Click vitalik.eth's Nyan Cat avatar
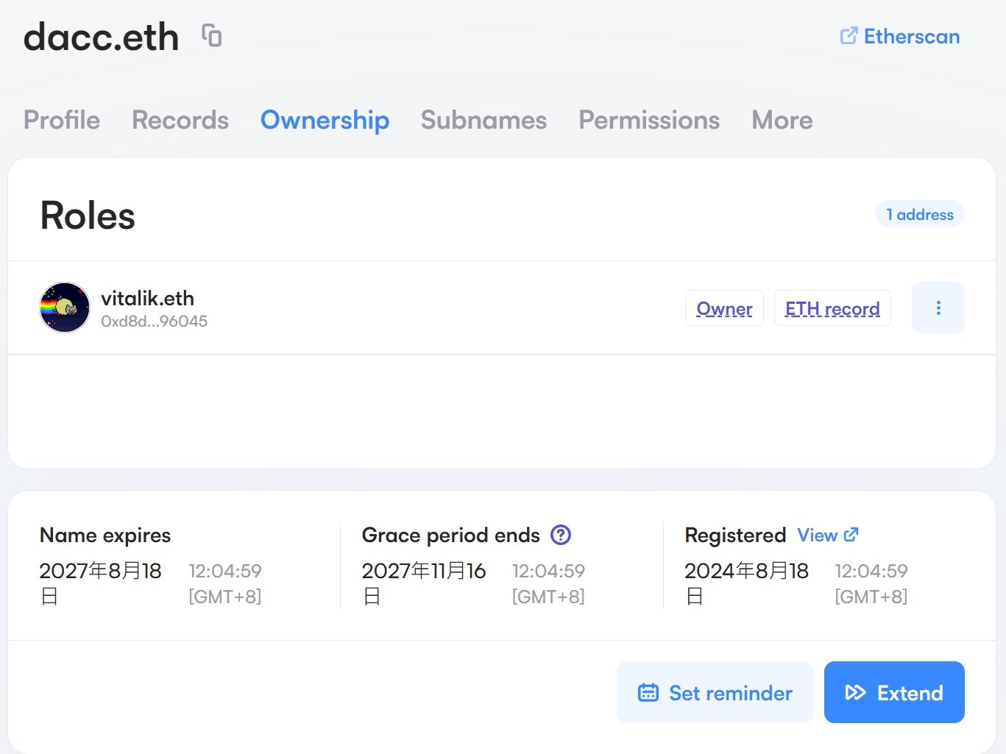This screenshot has height=754, width=1006. click(64, 307)
